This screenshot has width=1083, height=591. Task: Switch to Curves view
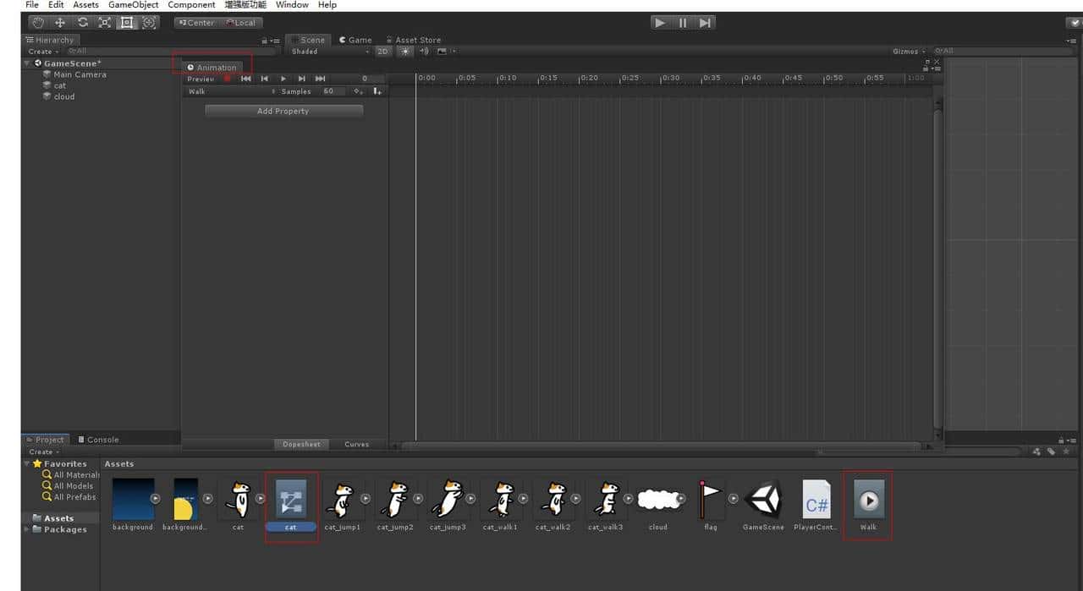[356, 444]
